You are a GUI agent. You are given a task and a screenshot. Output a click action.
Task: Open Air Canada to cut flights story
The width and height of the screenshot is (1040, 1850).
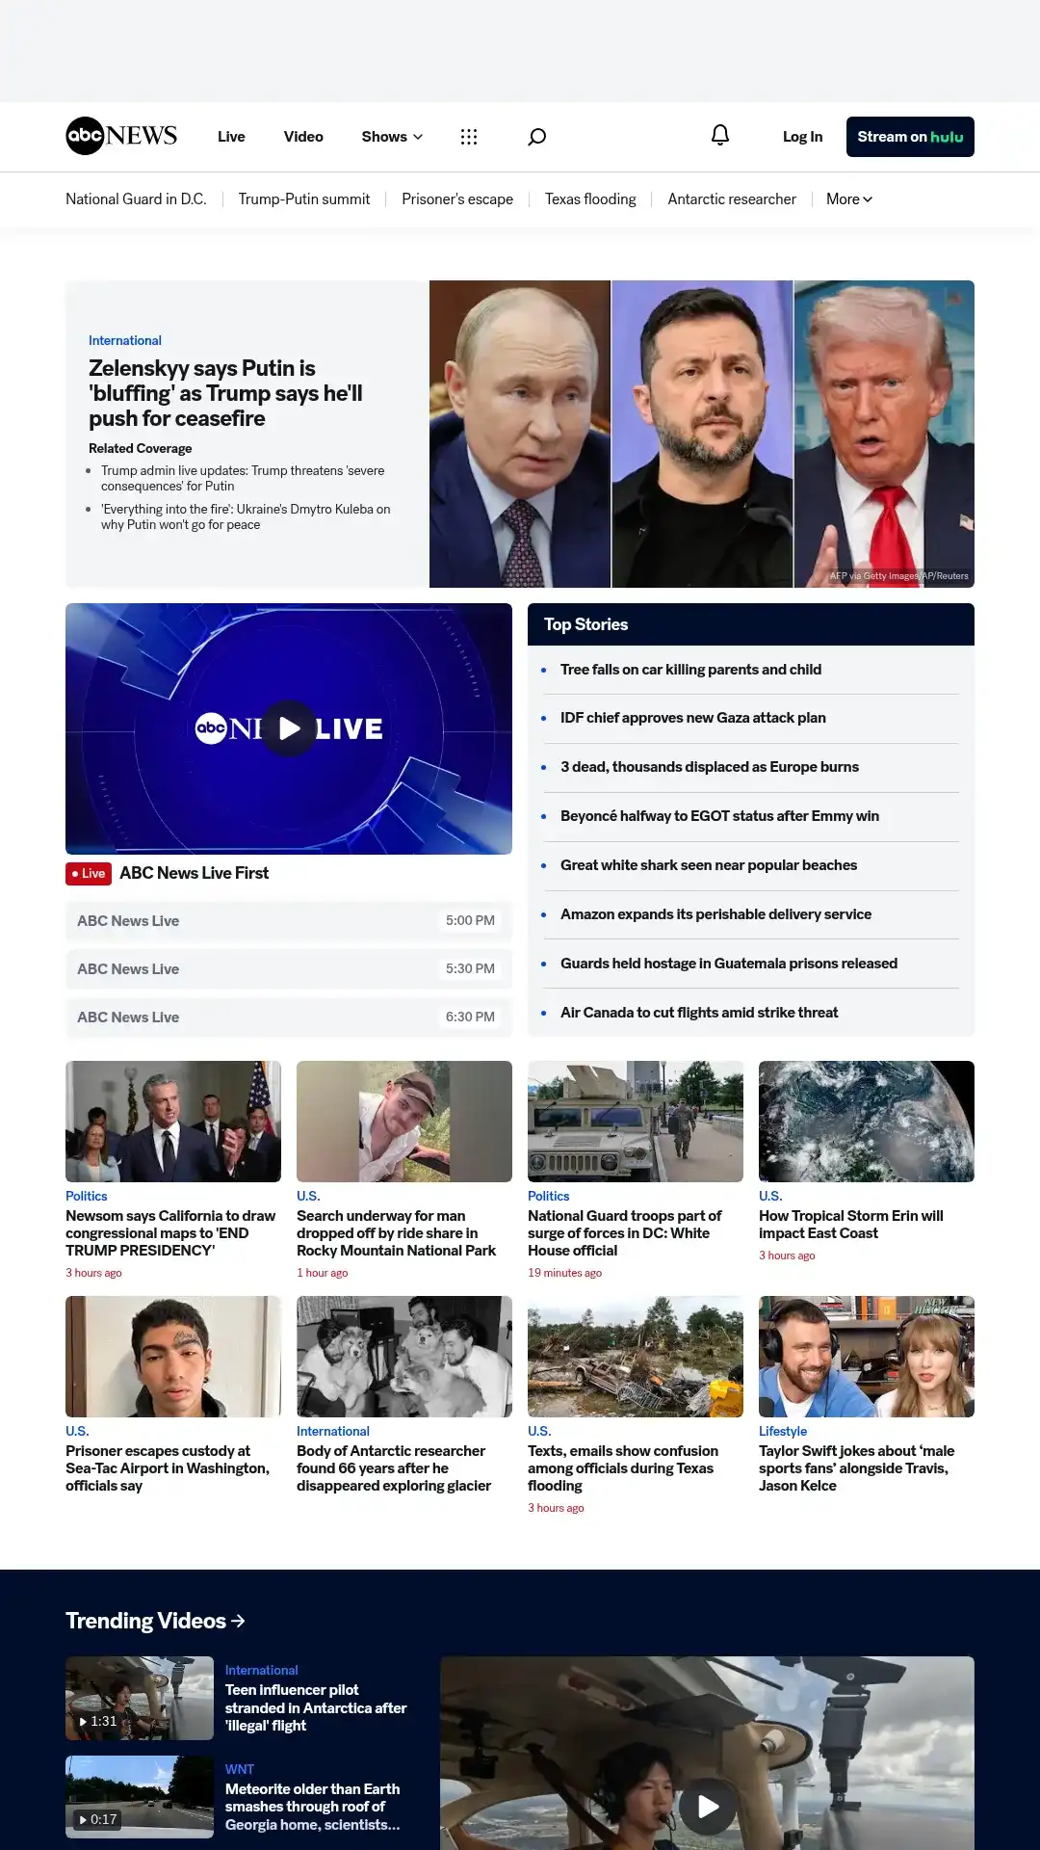click(699, 1013)
